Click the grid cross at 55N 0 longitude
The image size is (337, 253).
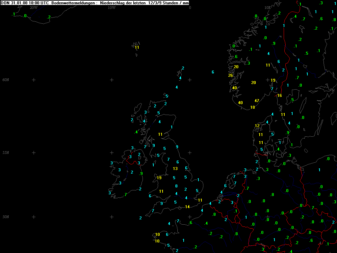click(x=190, y=153)
